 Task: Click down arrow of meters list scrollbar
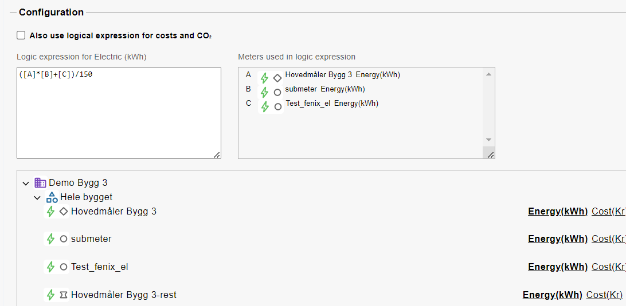(488, 140)
